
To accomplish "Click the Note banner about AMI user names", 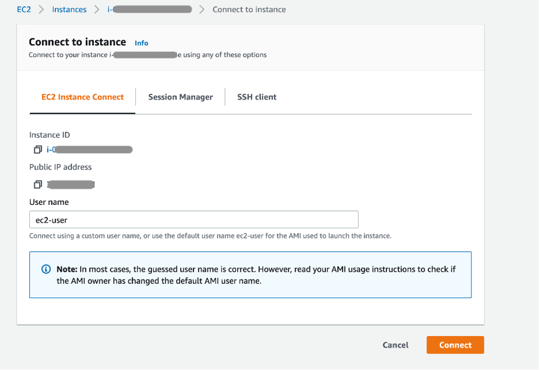I will coord(250,274).
